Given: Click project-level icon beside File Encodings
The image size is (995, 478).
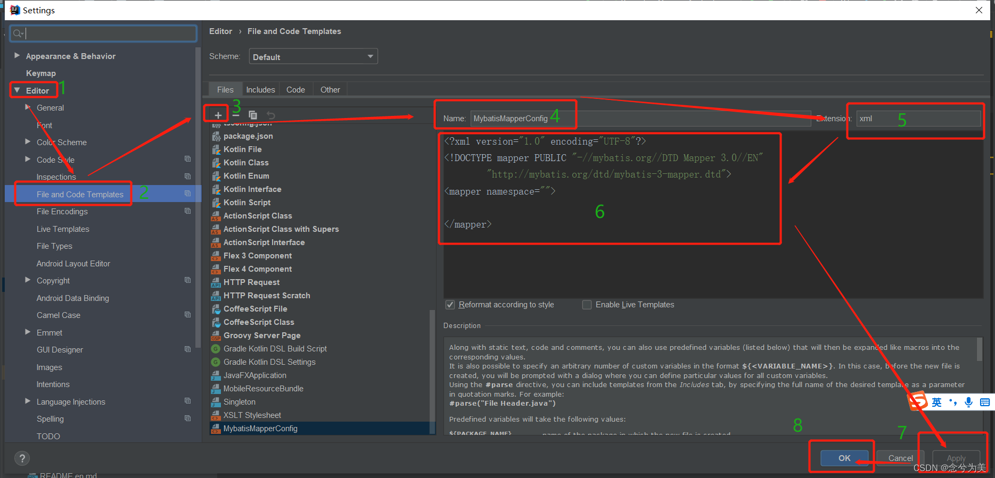Looking at the screenshot, I should click(x=187, y=211).
